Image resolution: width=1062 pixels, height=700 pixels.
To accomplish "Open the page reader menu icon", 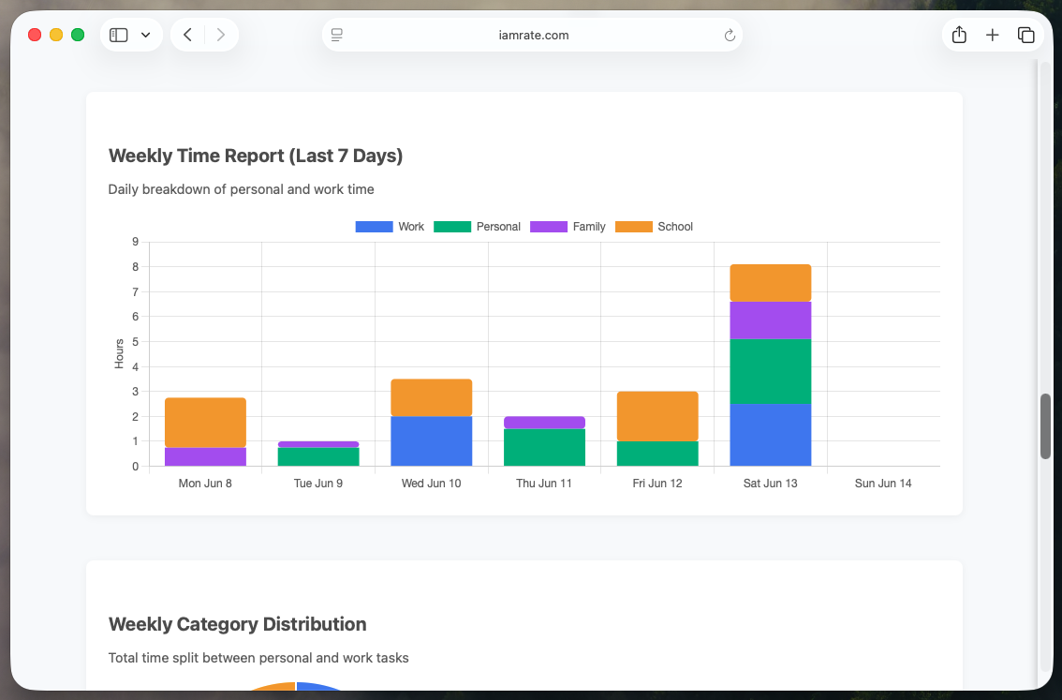I will tap(336, 35).
